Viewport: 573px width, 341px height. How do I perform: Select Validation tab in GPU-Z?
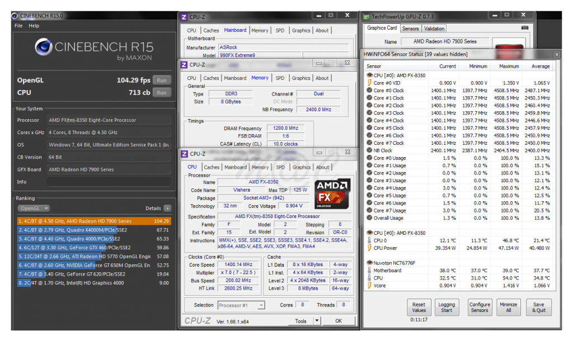[x=434, y=29]
